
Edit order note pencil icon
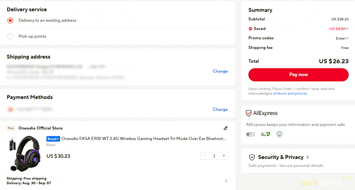click(225, 128)
